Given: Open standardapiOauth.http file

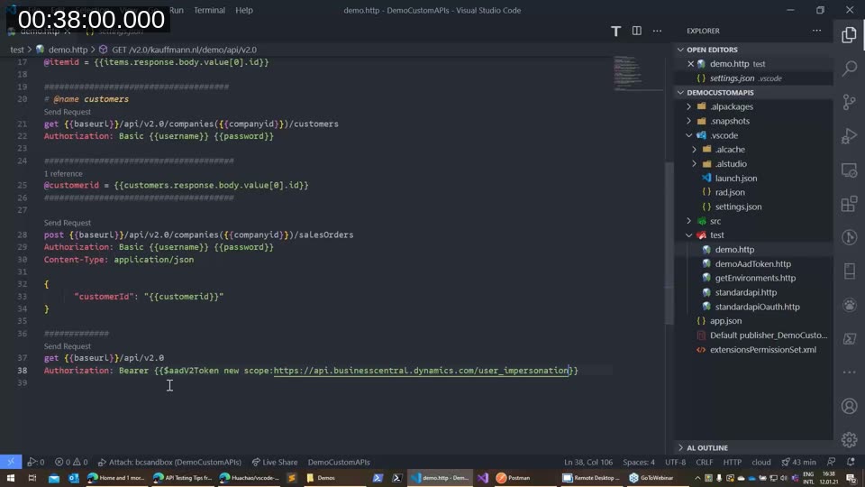Looking at the screenshot, I should pyautogui.click(x=758, y=307).
